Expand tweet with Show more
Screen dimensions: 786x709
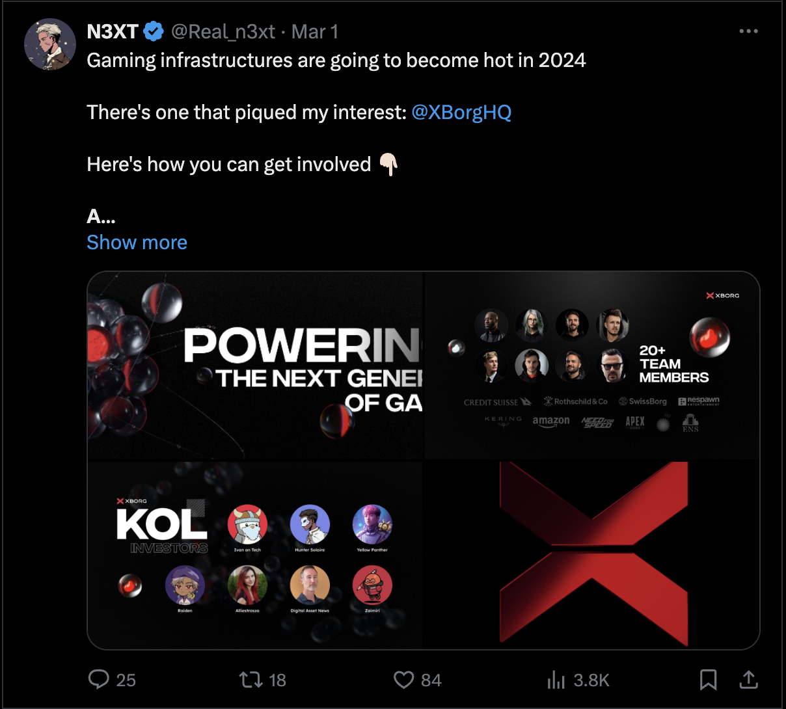tap(137, 243)
